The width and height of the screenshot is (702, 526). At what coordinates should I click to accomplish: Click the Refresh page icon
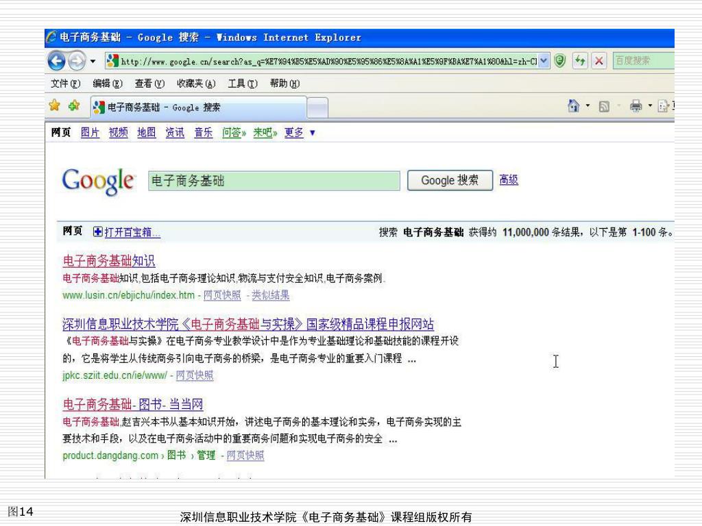[580, 60]
